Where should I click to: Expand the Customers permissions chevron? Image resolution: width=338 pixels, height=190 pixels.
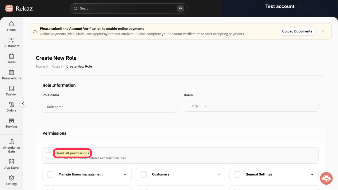(x=219, y=174)
